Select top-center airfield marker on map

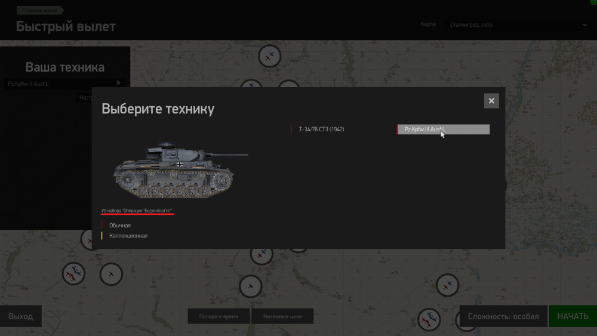(x=270, y=56)
